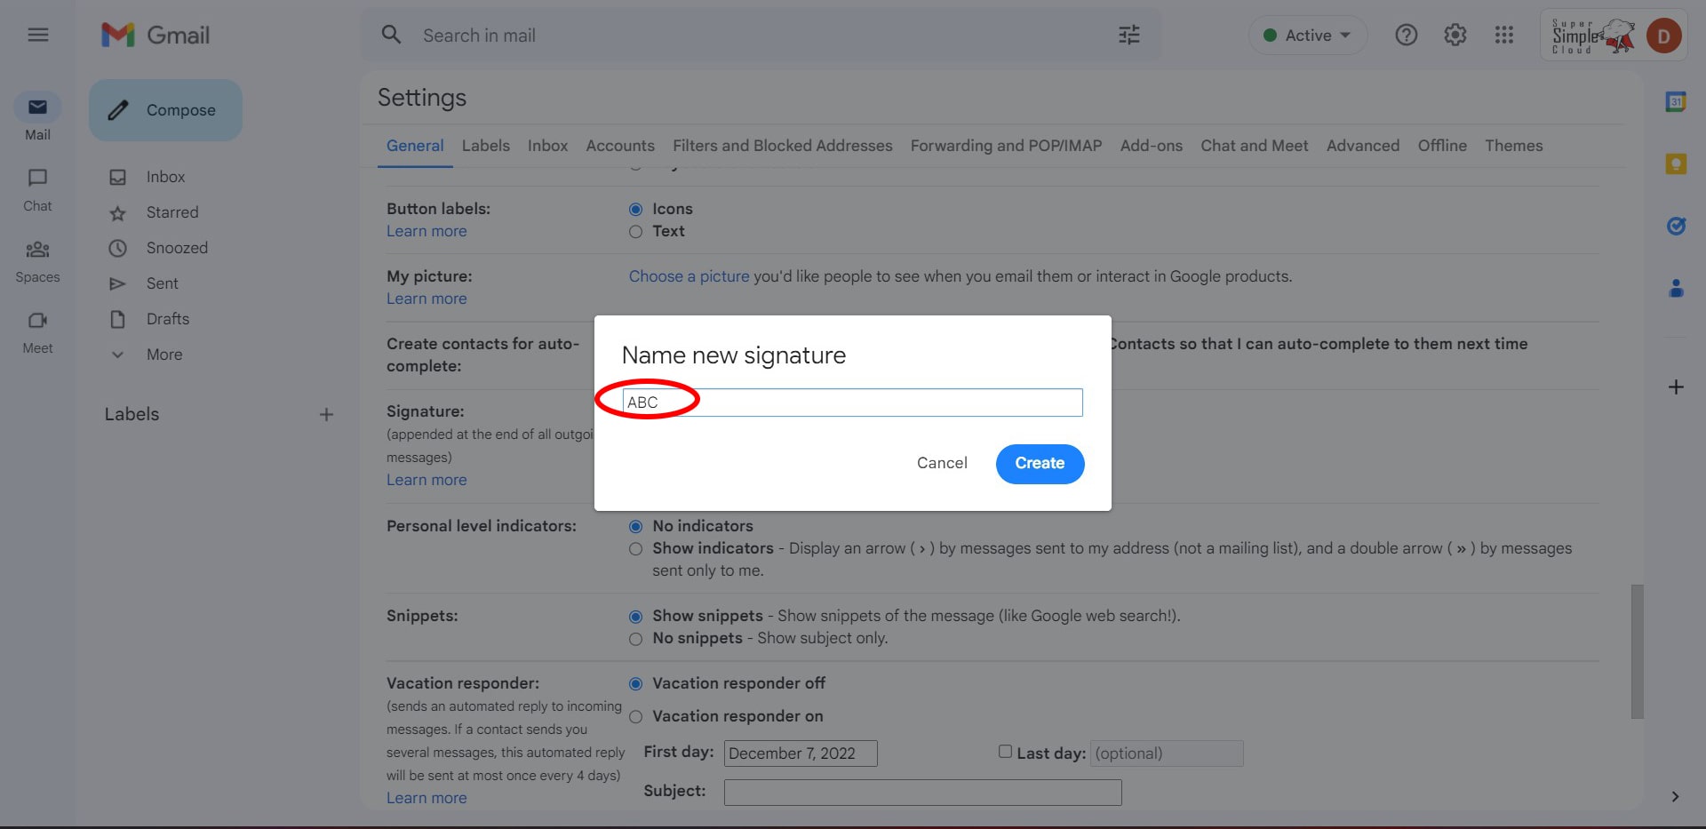Select Vacation responder on
1706x829 pixels.
point(635,717)
